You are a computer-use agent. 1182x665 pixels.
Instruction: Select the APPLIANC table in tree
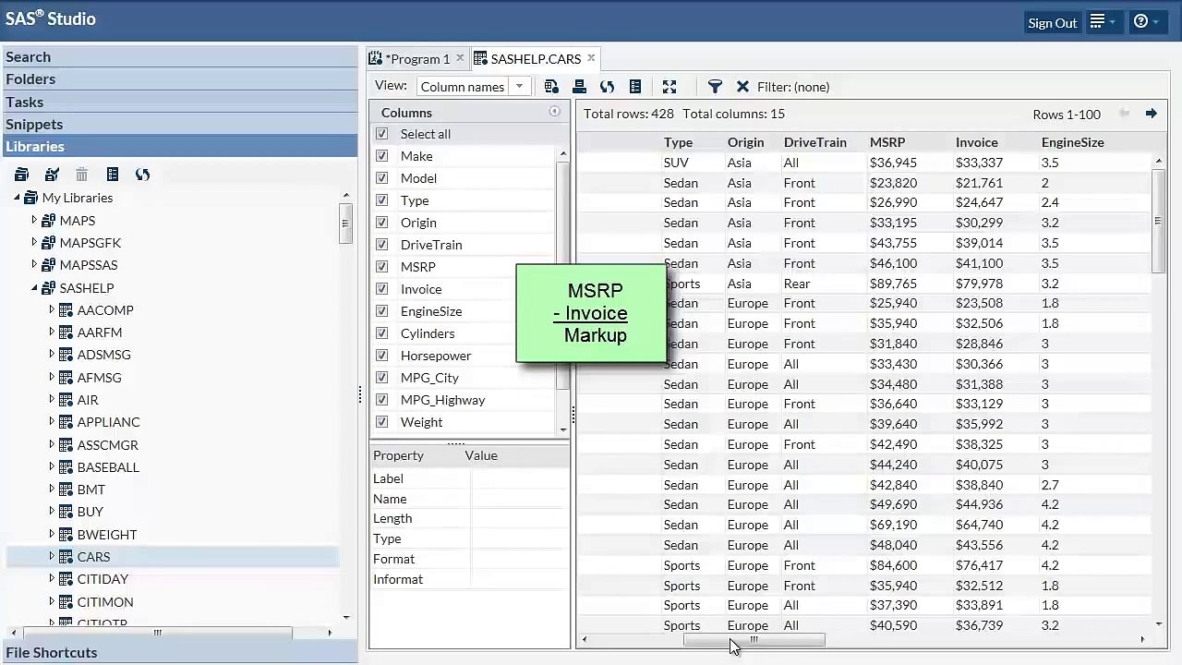click(109, 422)
